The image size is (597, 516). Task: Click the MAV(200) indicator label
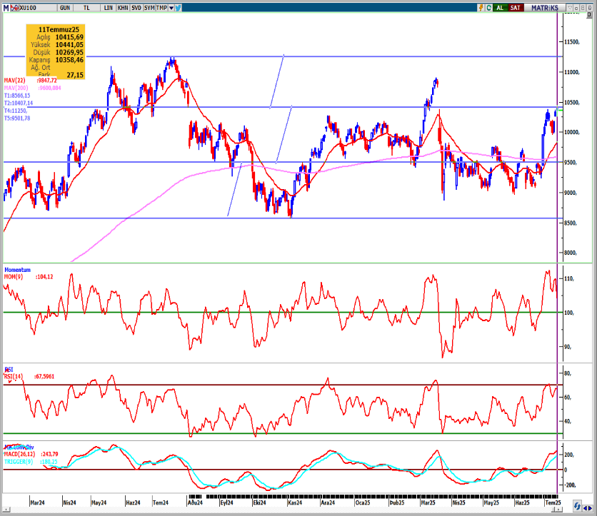[x=16, y=88]
